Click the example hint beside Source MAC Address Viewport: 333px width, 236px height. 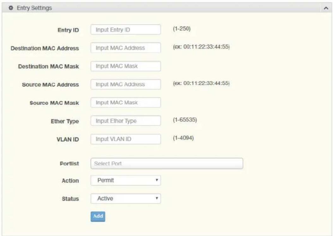coord(201,83)
